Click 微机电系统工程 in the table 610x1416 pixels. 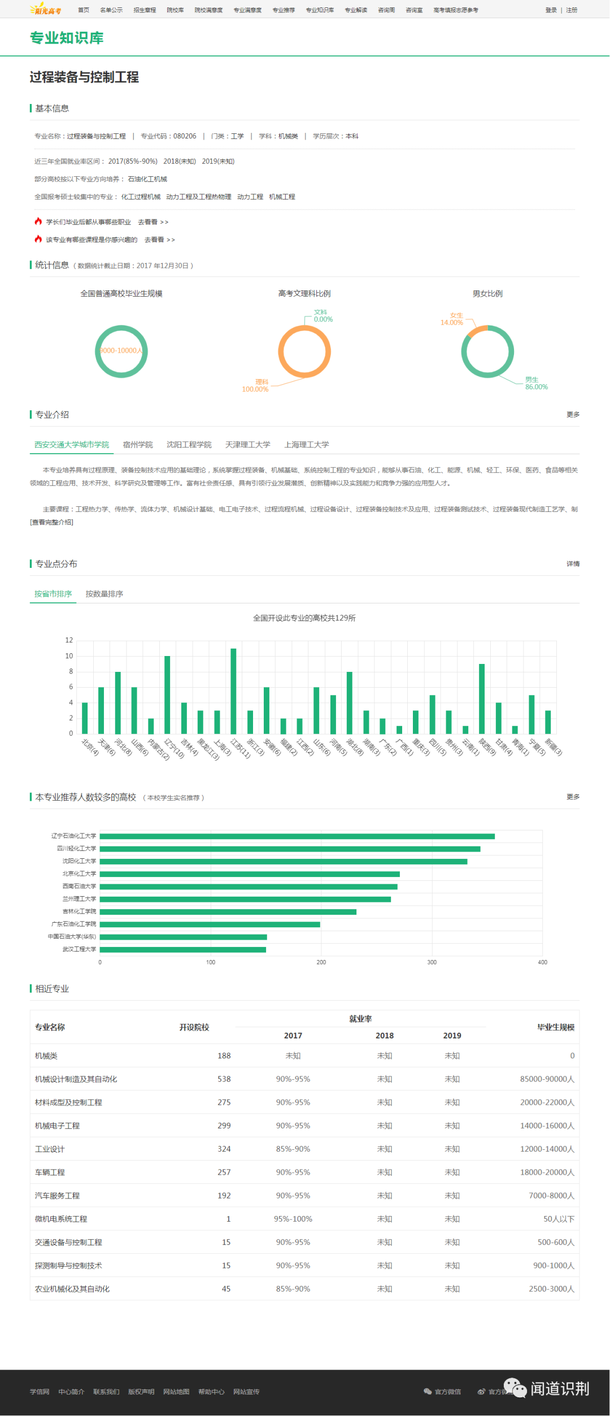[61, 1219]
